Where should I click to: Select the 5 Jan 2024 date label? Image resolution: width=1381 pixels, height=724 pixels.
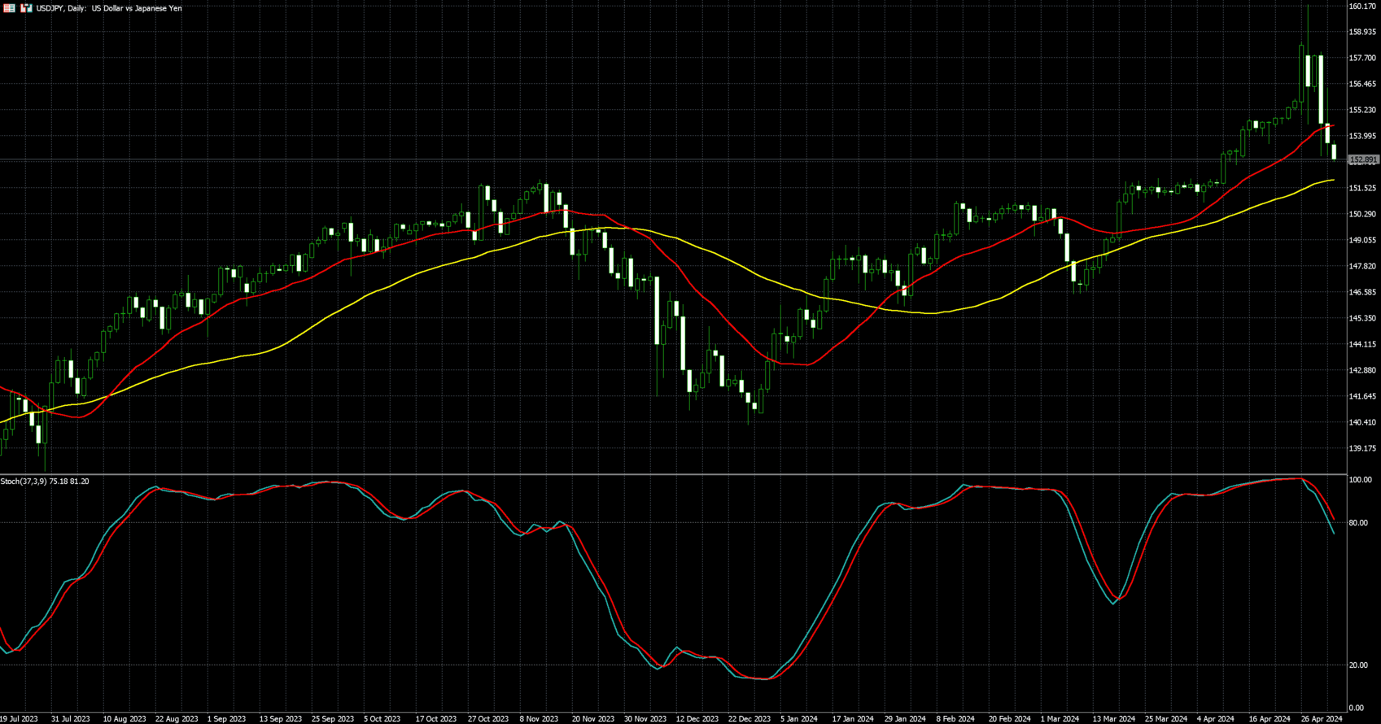[x=799, y=719]
